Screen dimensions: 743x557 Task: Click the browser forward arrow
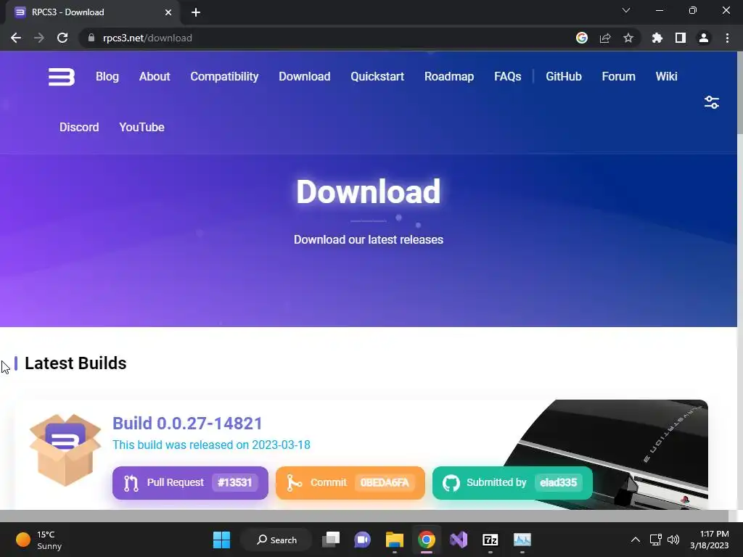(x=39, y=38)
